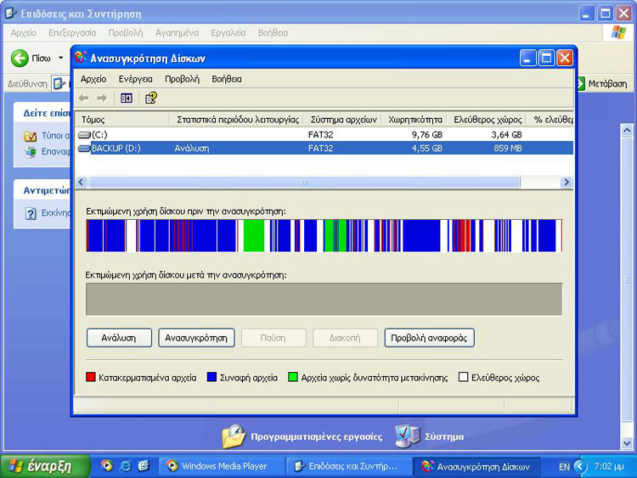Click the Ανάλυση button

(x=119, y=338)
